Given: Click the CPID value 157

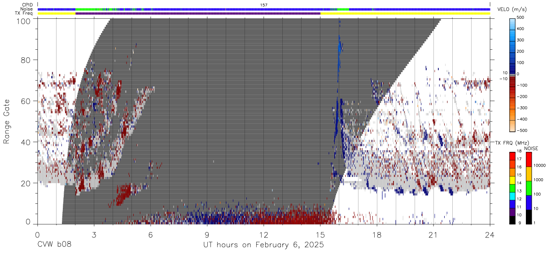Looking at the screenshot, I should pos(264,5).
